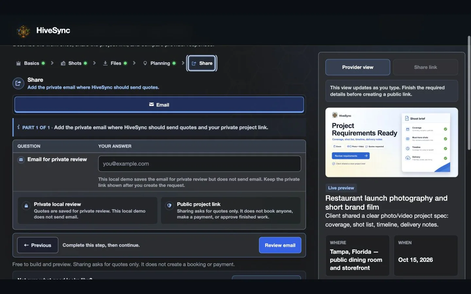Click the lock icon in Private local review
This screenshot has width=471, height=294.
tap(26, 206)
